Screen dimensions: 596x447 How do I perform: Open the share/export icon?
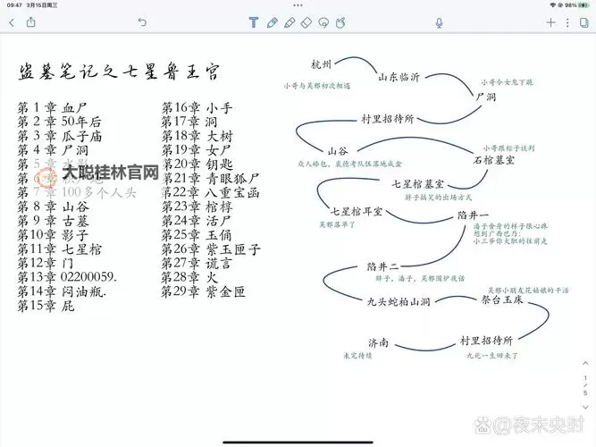[x=30, y=22]
